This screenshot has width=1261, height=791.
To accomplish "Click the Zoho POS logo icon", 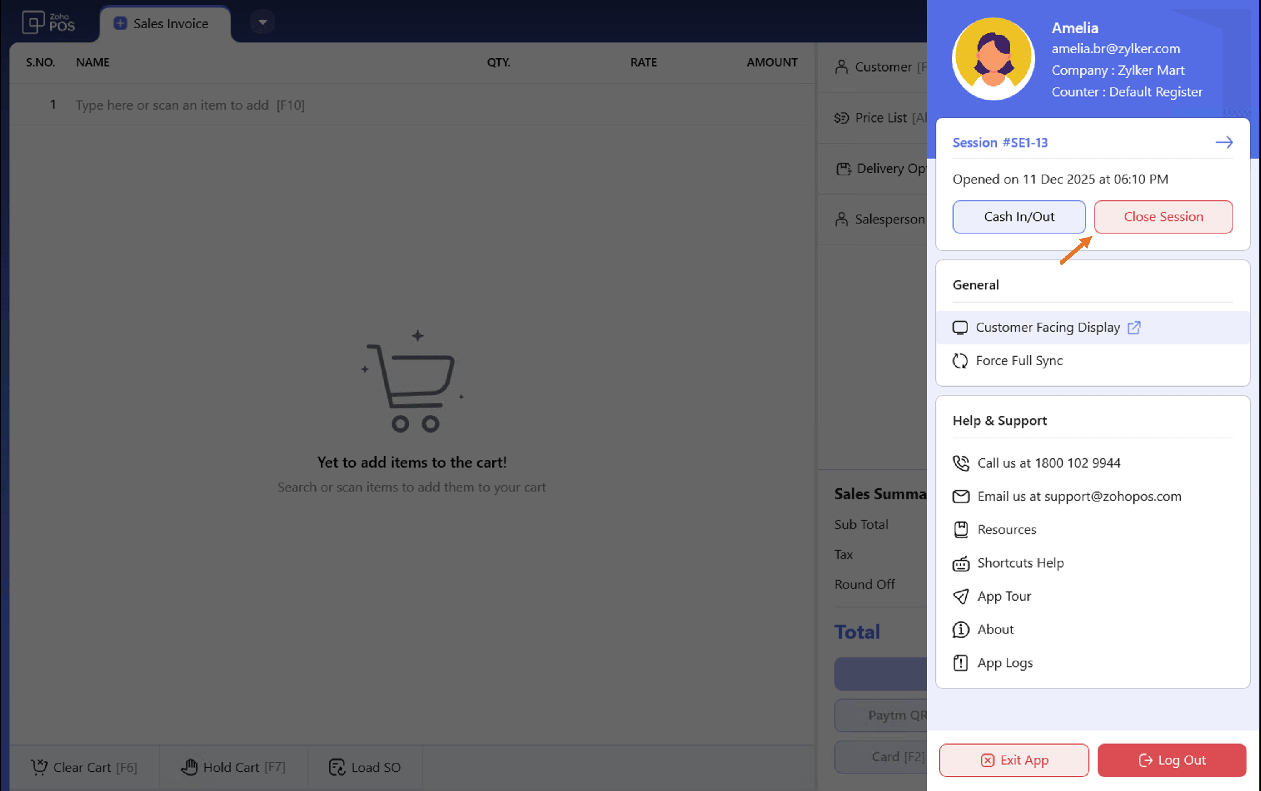I will 33,23.
